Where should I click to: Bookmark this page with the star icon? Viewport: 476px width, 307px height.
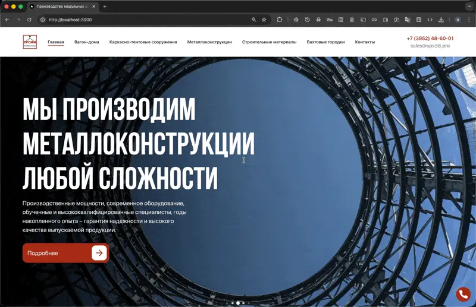(x=264, y=20)
